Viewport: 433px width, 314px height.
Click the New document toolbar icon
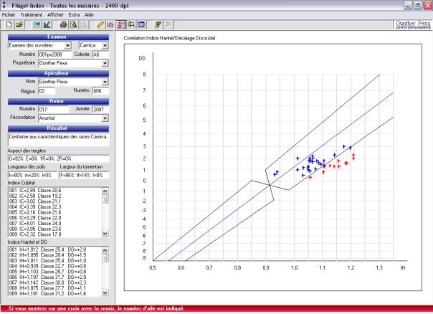click(x=8, y=24)
